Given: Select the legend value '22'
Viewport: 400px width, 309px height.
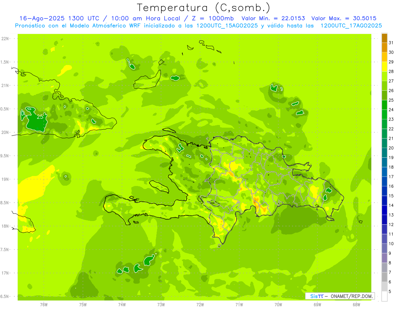Looking at the screenshot, I should point(391,129).
